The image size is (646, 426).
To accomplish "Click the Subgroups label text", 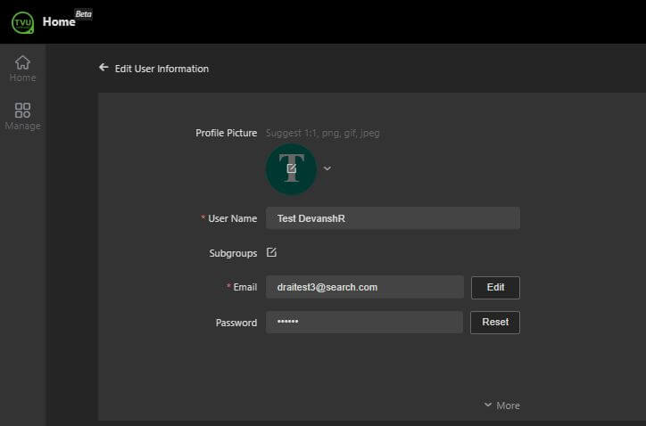I will [232, 253].
